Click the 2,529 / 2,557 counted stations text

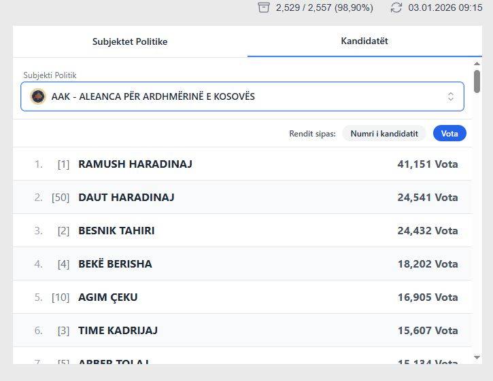tap(324, 7)
